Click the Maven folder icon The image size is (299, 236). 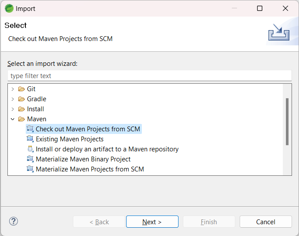21,119
